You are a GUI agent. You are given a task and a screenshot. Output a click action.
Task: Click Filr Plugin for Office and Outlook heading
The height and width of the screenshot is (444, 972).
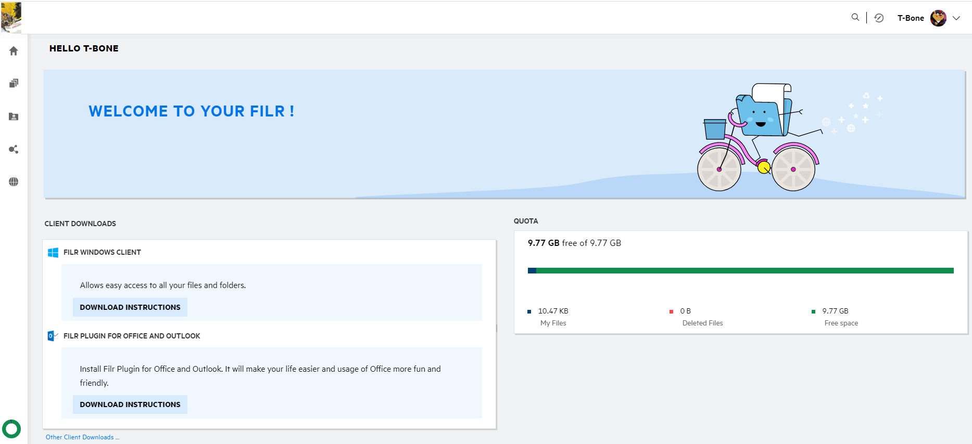coord(132,336)
